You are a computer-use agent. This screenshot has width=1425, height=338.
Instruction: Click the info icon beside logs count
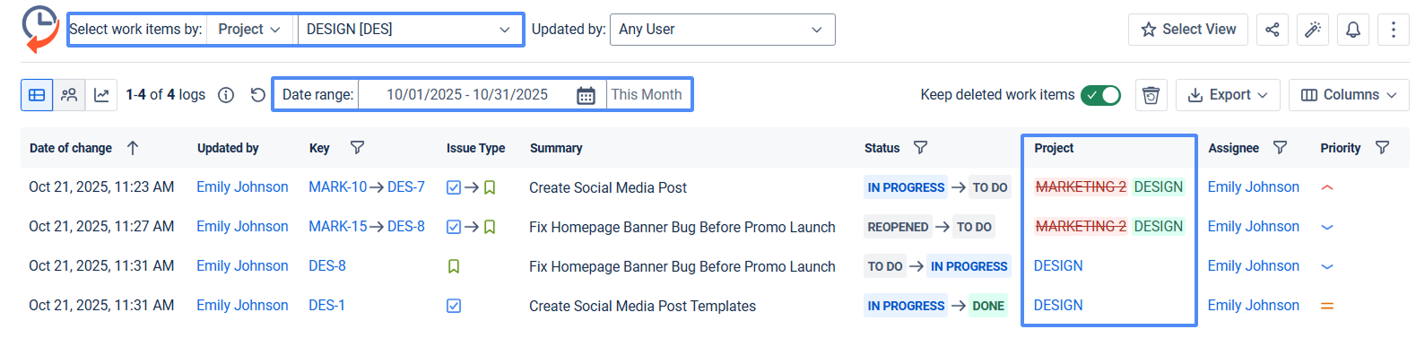click(226, 95)
